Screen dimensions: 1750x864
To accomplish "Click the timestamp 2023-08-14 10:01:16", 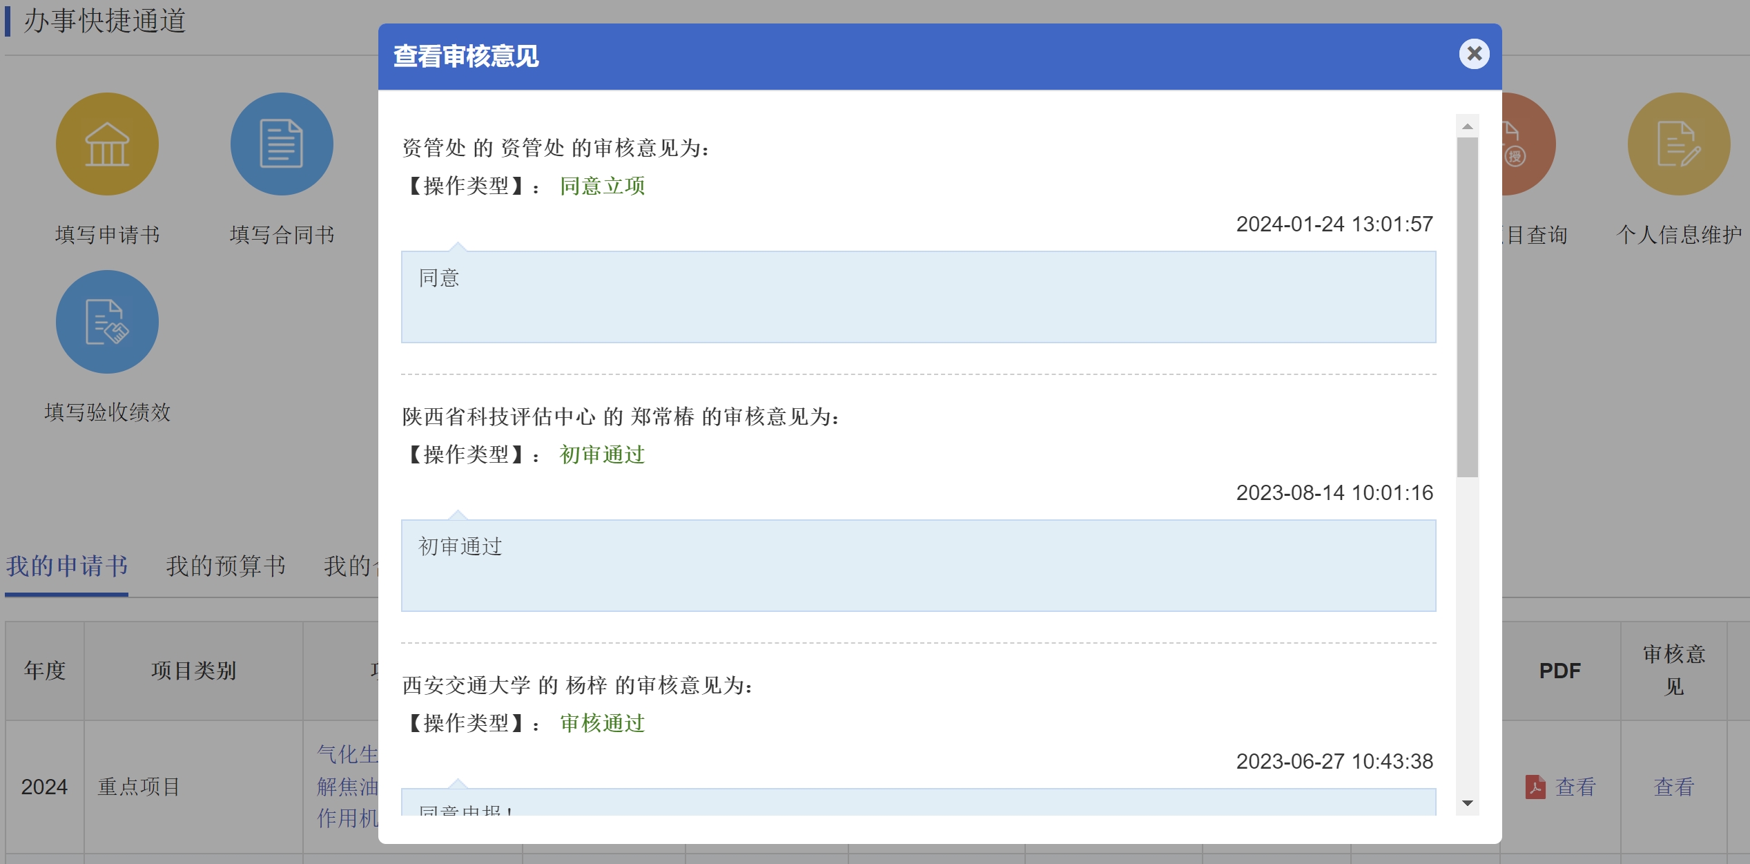I will tap(1334, 493).
